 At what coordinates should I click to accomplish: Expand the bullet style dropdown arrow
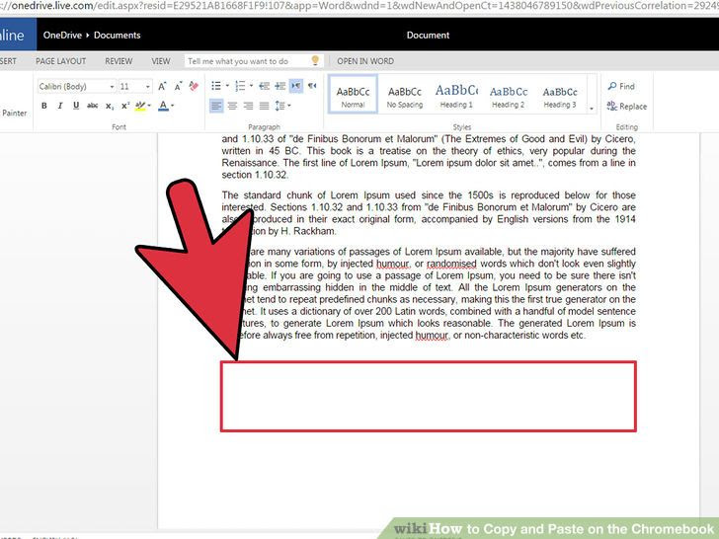coord(227,86)
